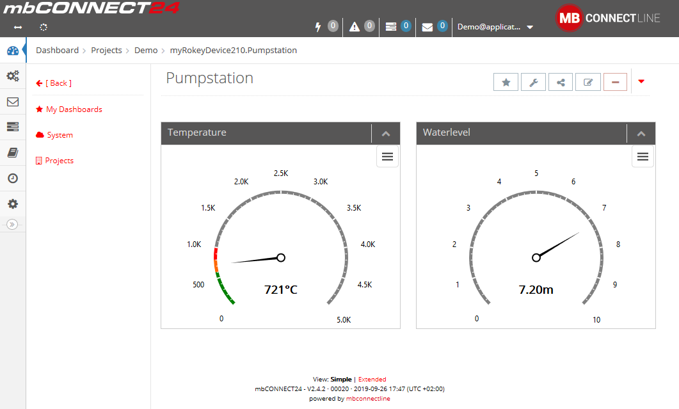This screenshot has width=679, height=409.
Task: Open the server rack sidebar icon
Action: coord(13,127)
